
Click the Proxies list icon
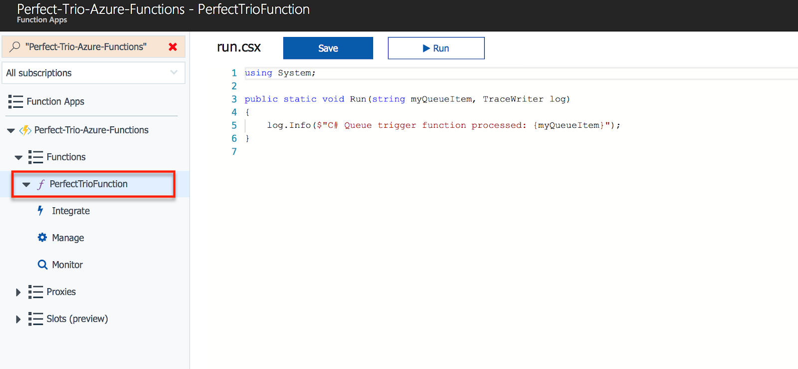click(x=35, y=292)
